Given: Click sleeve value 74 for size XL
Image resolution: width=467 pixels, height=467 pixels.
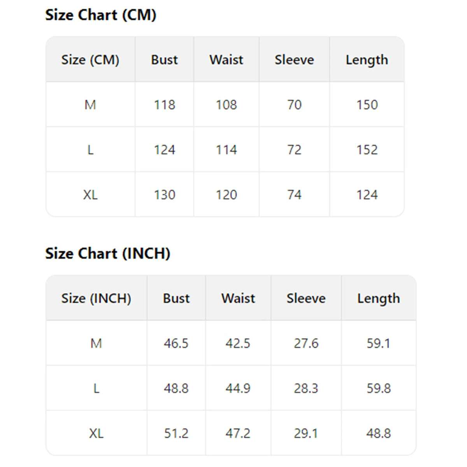Looking at the screenshot, I should pos(294,195).
